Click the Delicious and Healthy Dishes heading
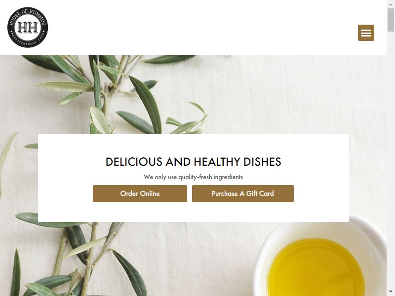 (x=193, y=162)
